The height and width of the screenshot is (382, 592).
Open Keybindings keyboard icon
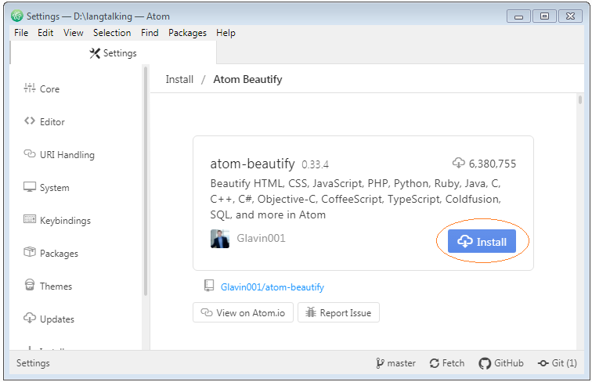(30, 219)
